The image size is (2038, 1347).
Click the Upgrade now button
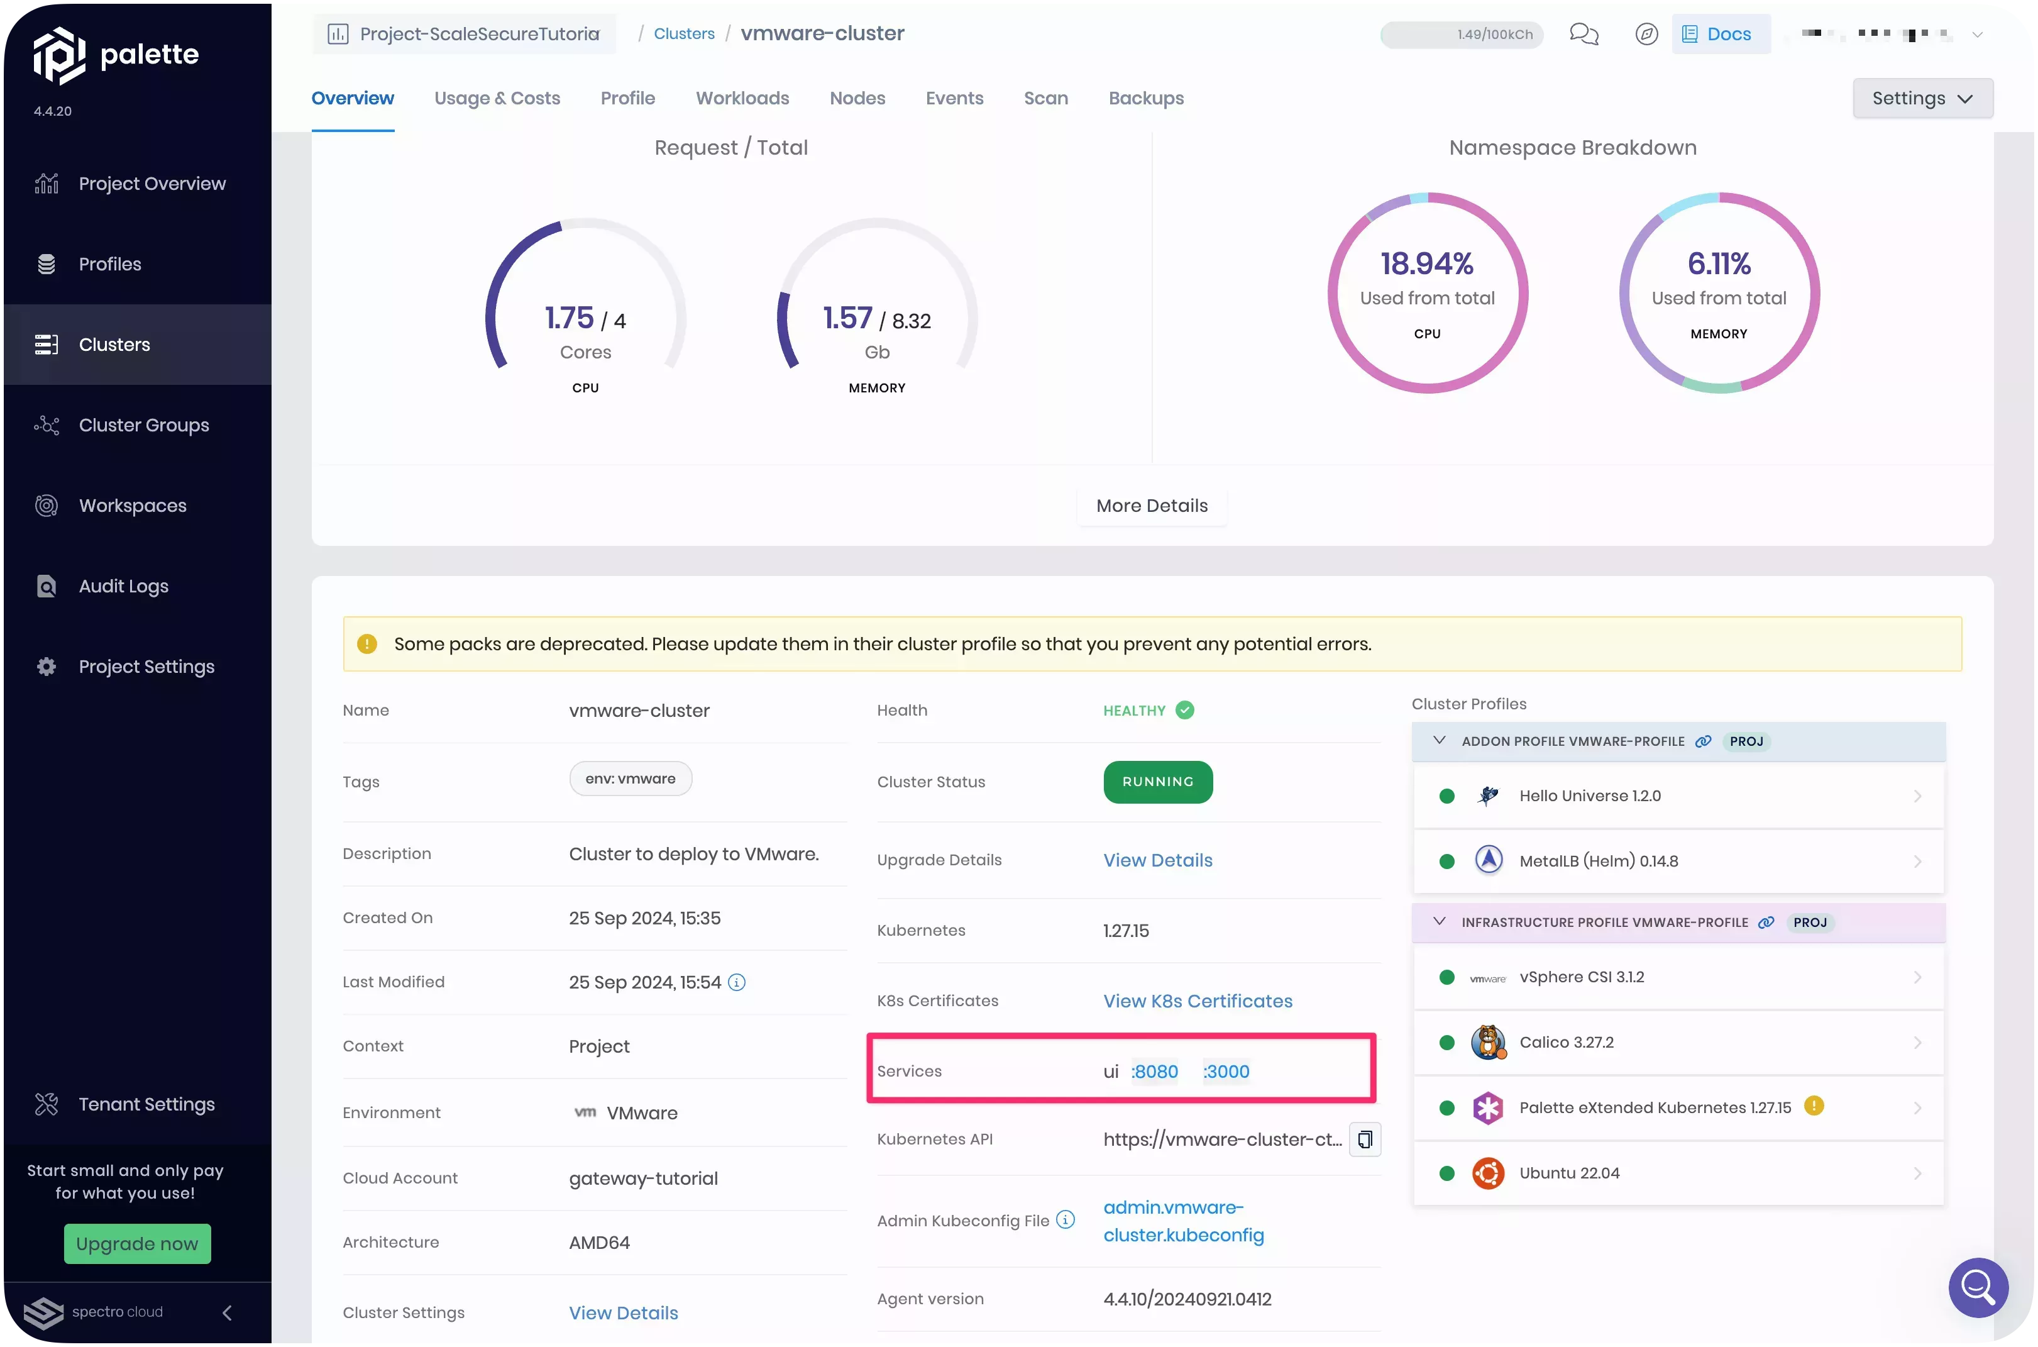136,1243
